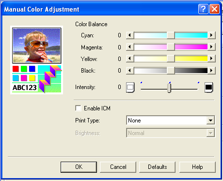The image size is (223, 181).
Task: Click the Cyan increase arrow
Action: click(211, 35)
